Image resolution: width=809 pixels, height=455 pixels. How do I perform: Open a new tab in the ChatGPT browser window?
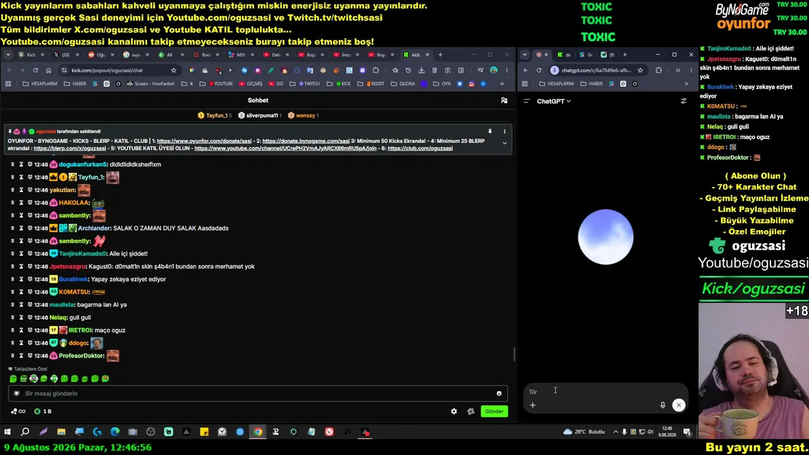click(624, 55)
